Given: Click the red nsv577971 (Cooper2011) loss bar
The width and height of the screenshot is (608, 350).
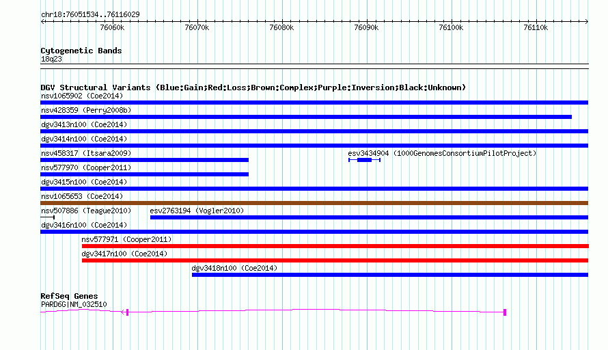Looking at the screenshot, I should [x=335, y=246].
